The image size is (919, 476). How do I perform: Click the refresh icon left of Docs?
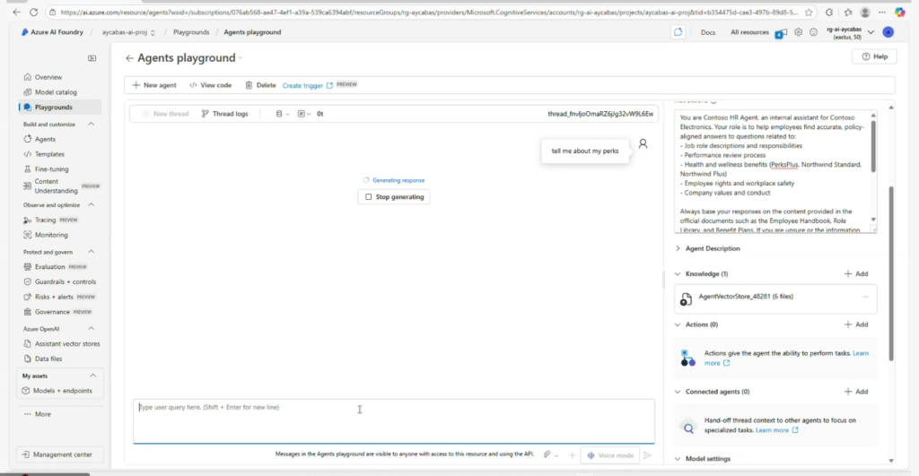(x=678, y=32)
